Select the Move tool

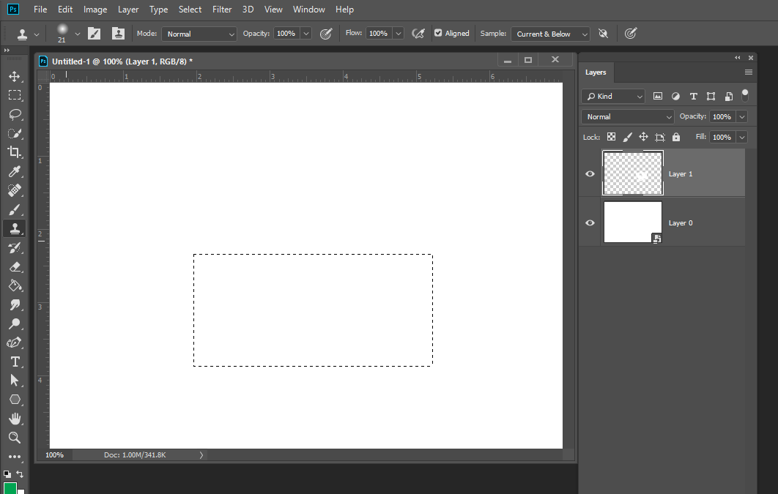tap(14, 76)
